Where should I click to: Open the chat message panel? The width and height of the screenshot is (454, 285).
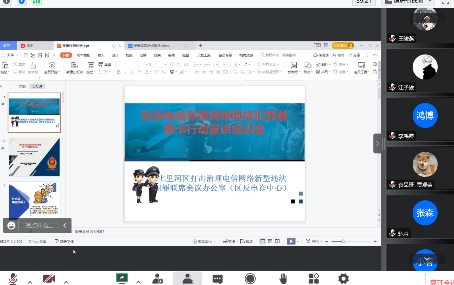pyautogui.click(x=217, y=279)
